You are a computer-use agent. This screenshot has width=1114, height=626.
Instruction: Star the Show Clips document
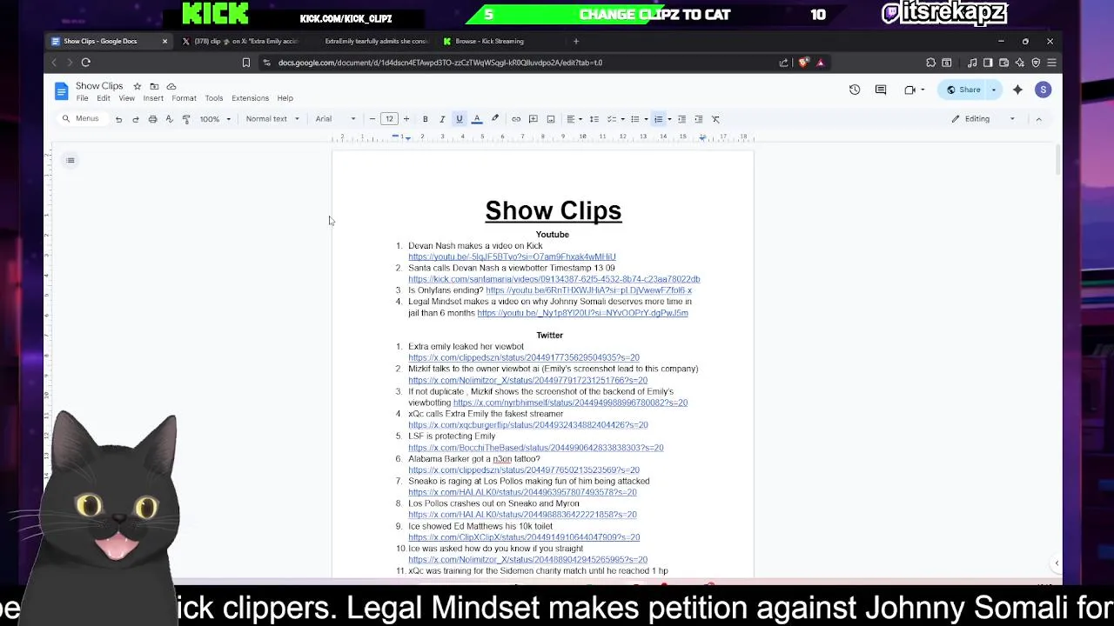click(137, 86)
